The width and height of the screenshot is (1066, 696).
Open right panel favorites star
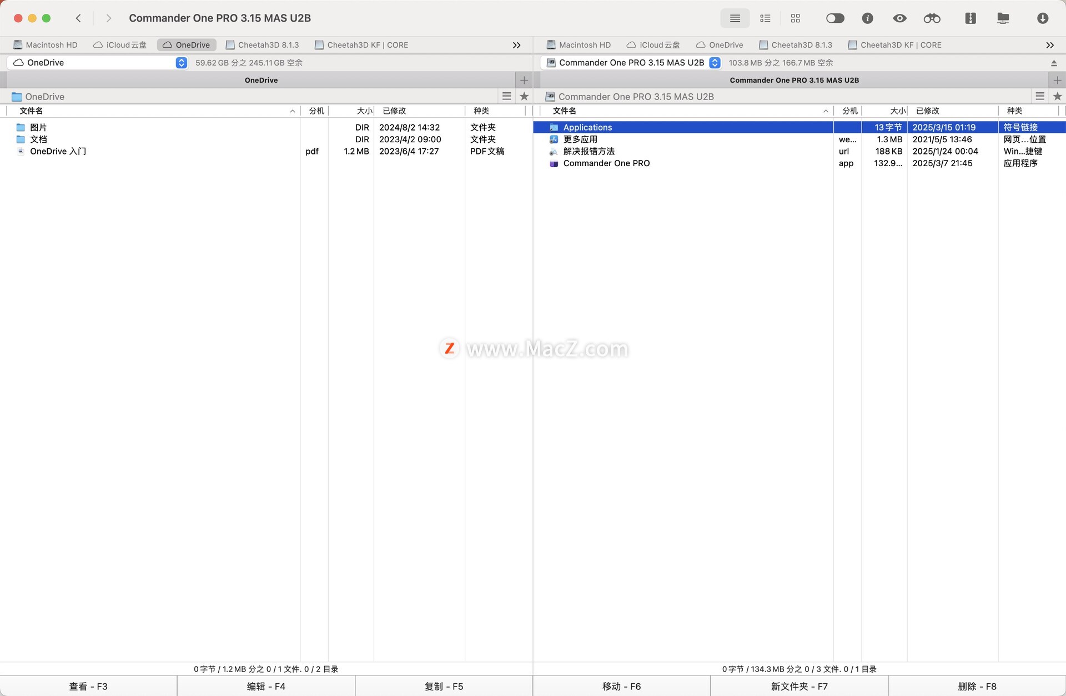(1057, 96)
